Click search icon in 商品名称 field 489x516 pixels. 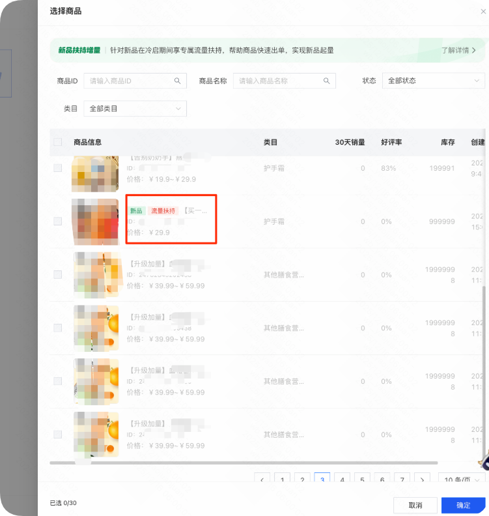(327, 81)
